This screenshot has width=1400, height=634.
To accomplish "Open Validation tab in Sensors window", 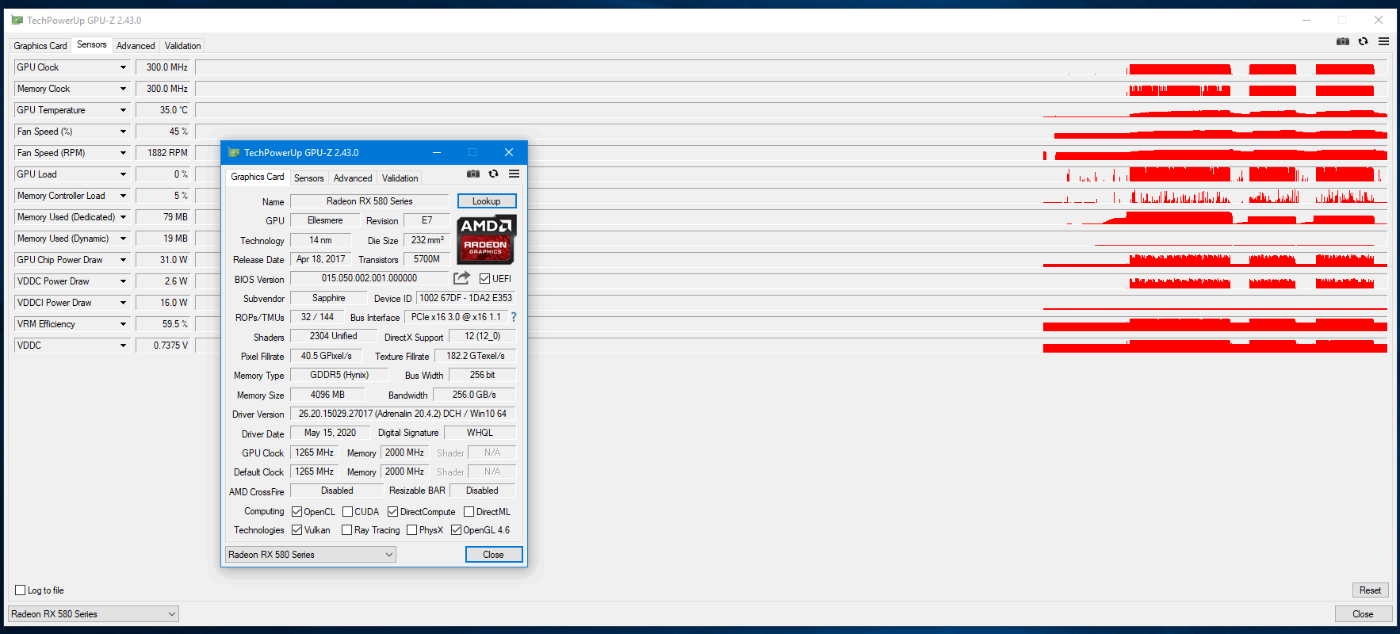I will (182, 46).
